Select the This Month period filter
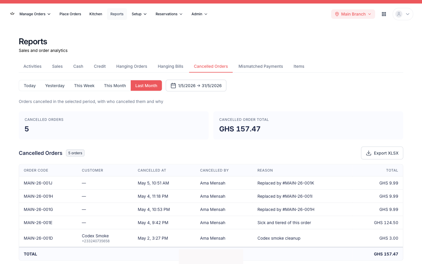 pos(115,86)
